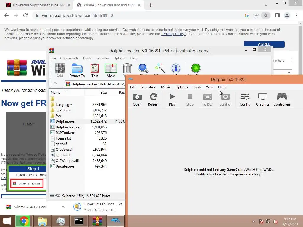Expand winrar-x64-621.exe download options chevron
This screenshot has height=227, width=303.
pos(63,207)
